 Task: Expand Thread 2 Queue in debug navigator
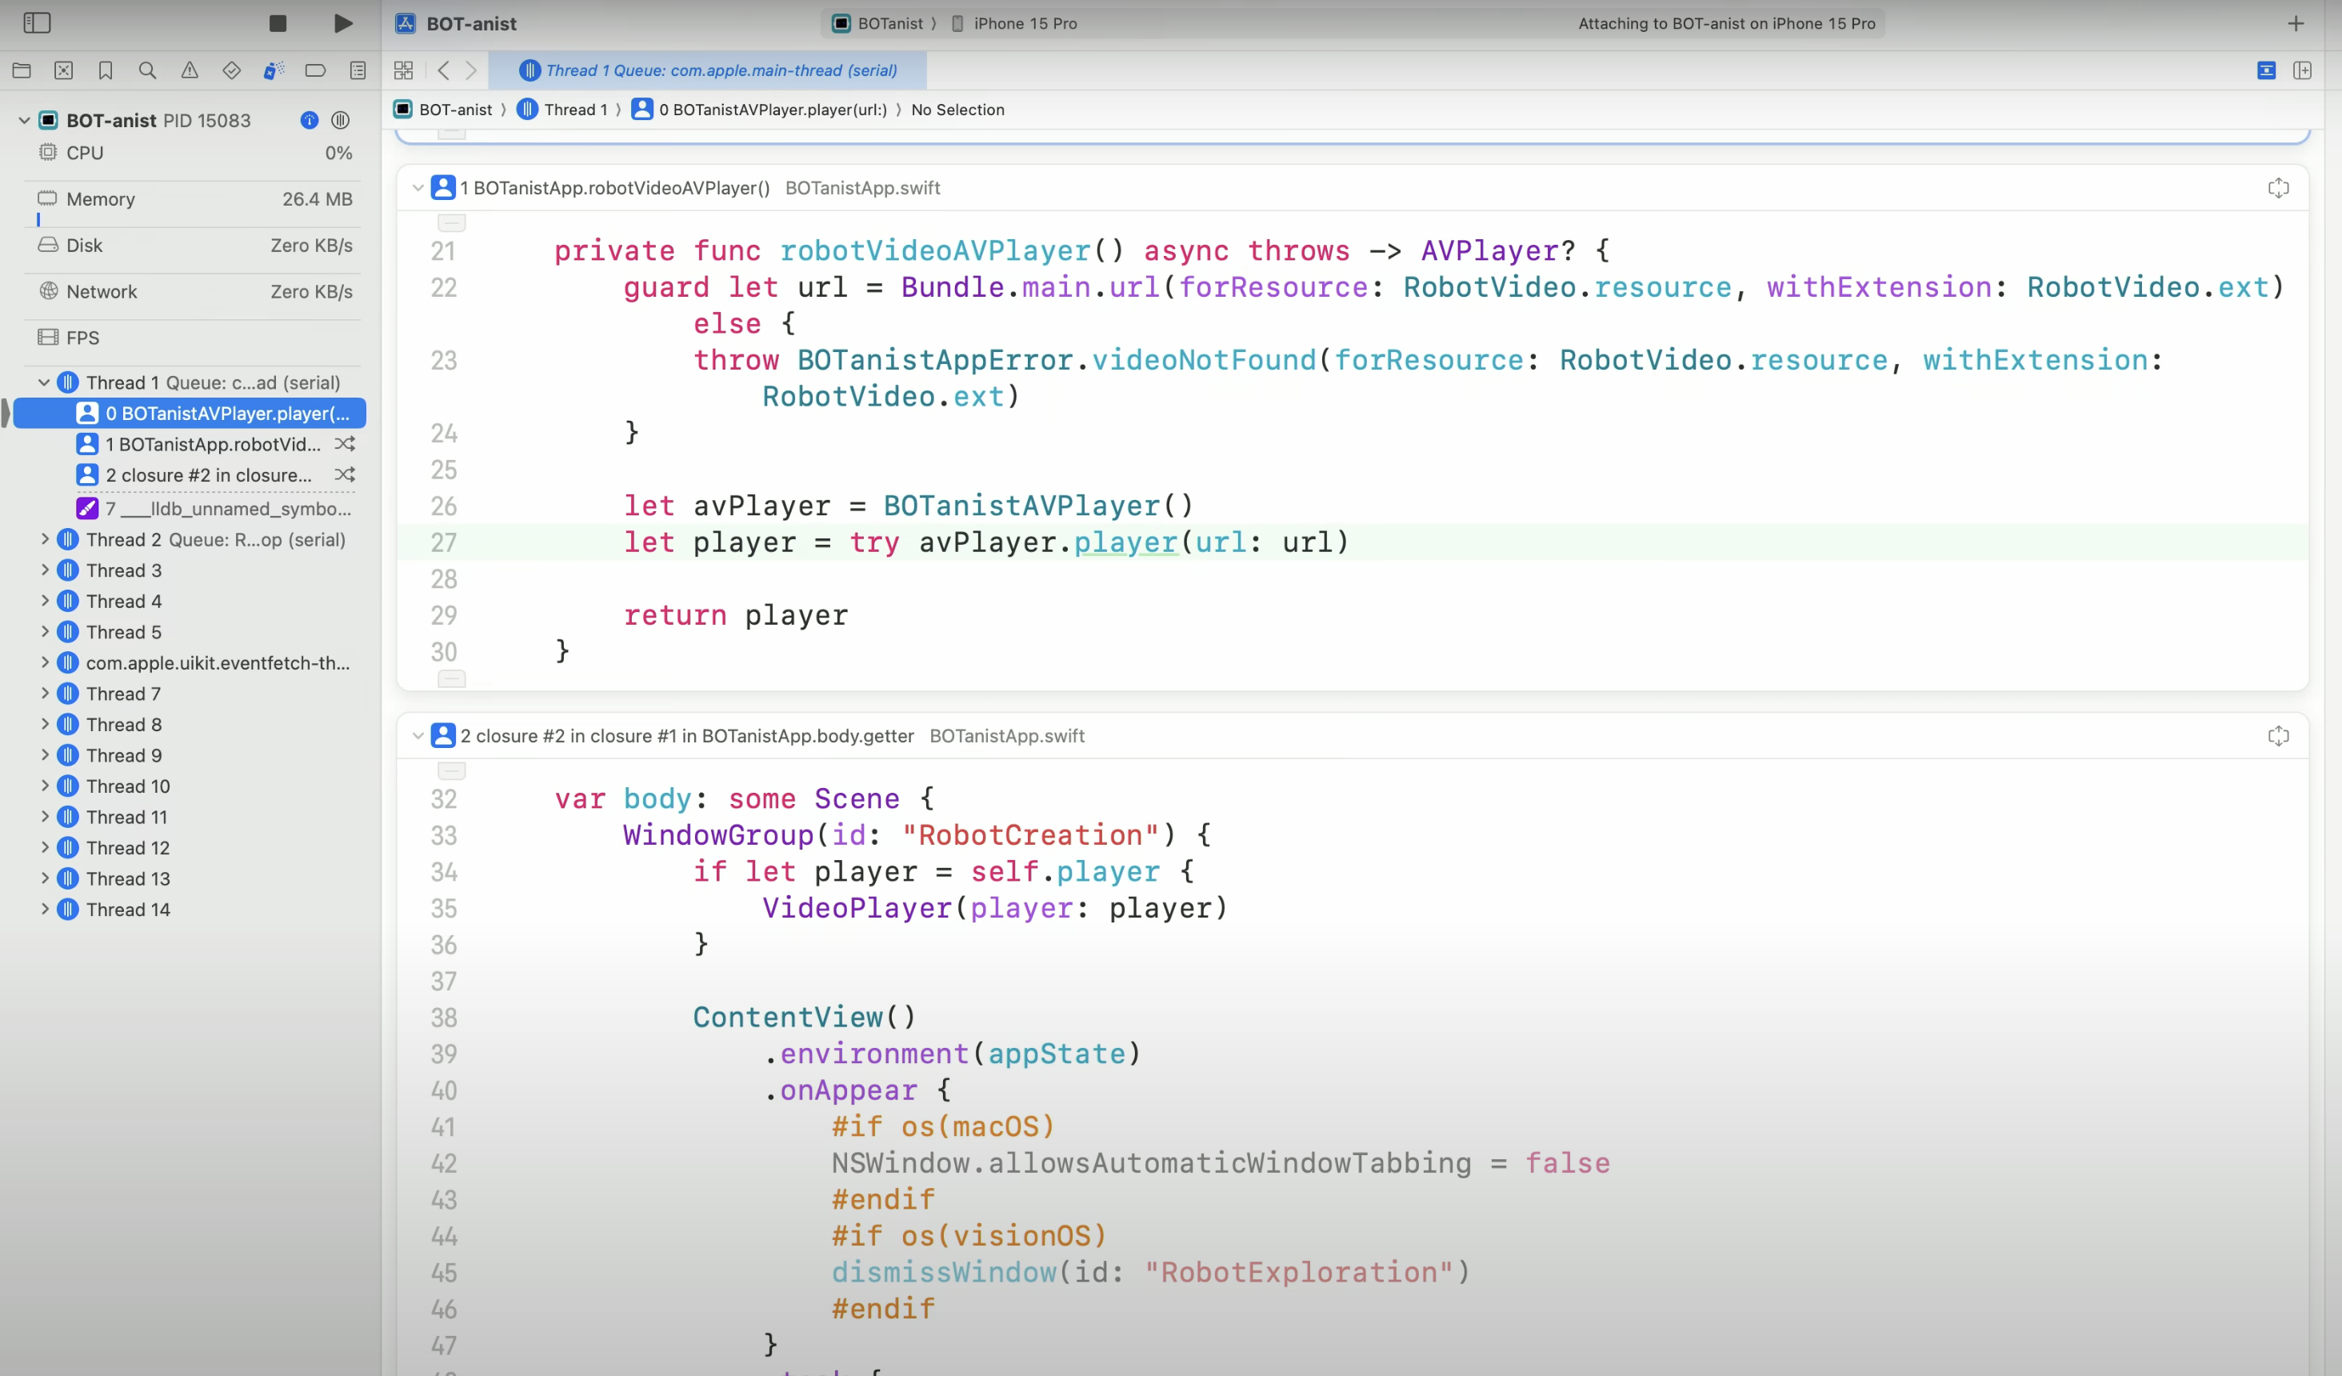point(45,539)
